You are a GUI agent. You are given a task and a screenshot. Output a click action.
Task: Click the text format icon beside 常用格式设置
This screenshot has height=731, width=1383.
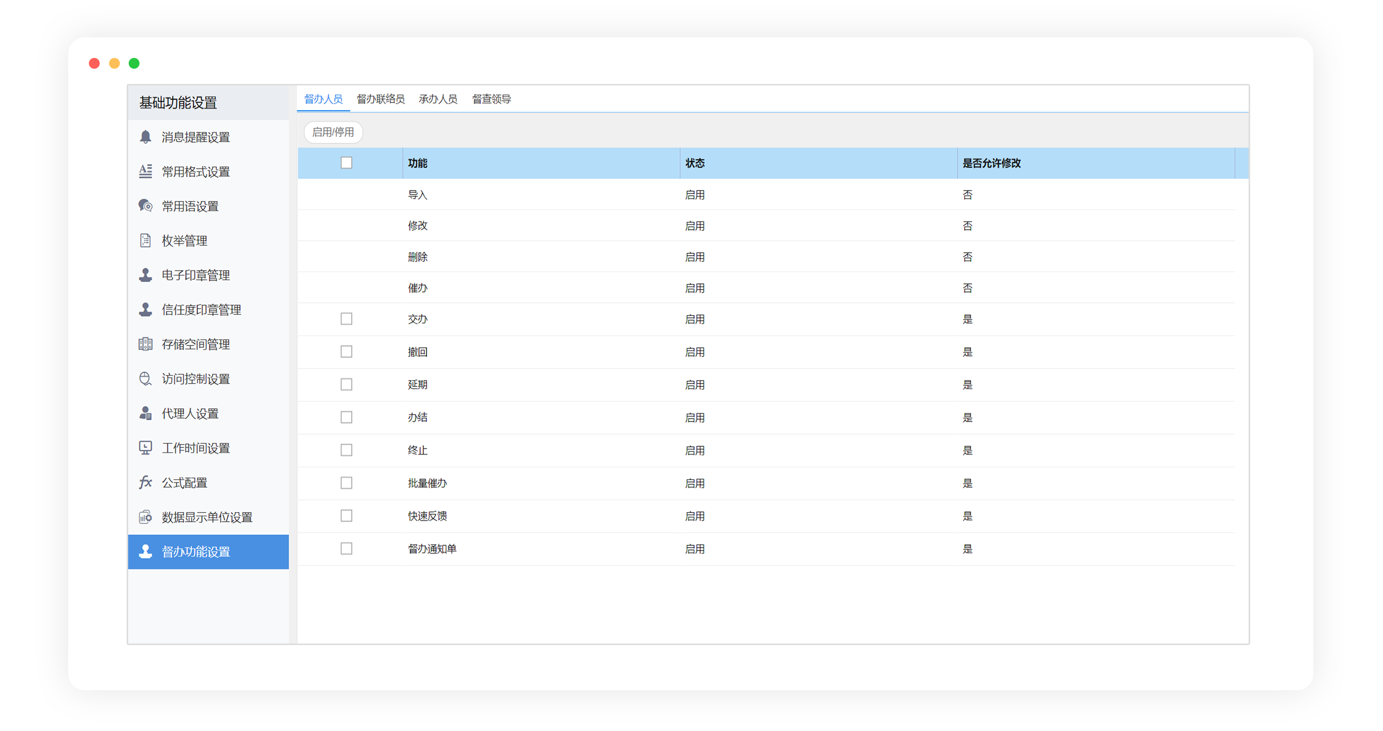tap(145, 171)
